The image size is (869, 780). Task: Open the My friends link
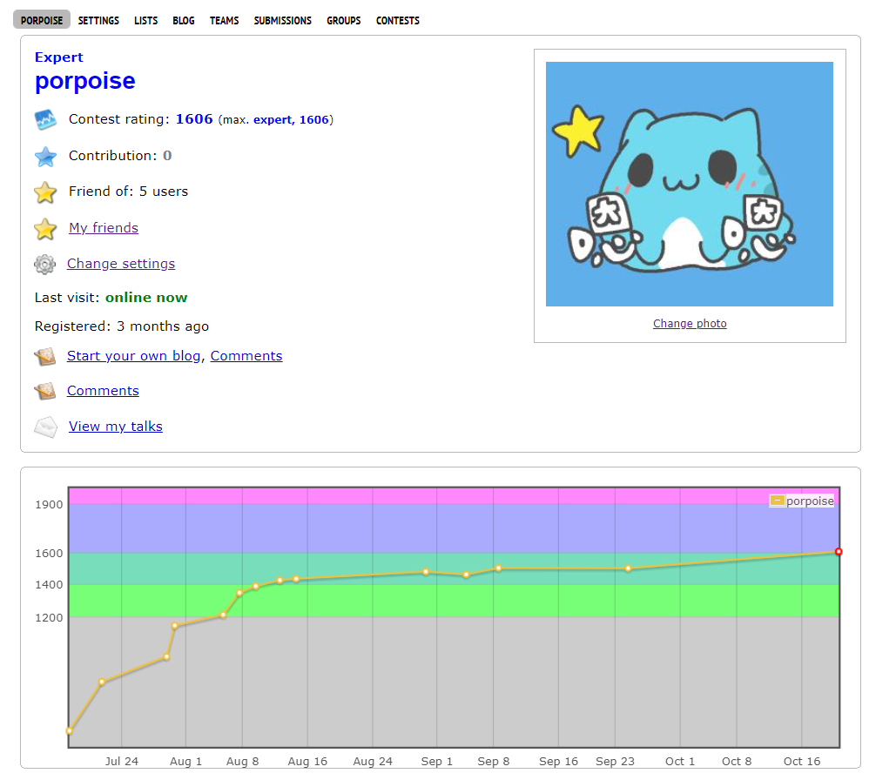104,228
